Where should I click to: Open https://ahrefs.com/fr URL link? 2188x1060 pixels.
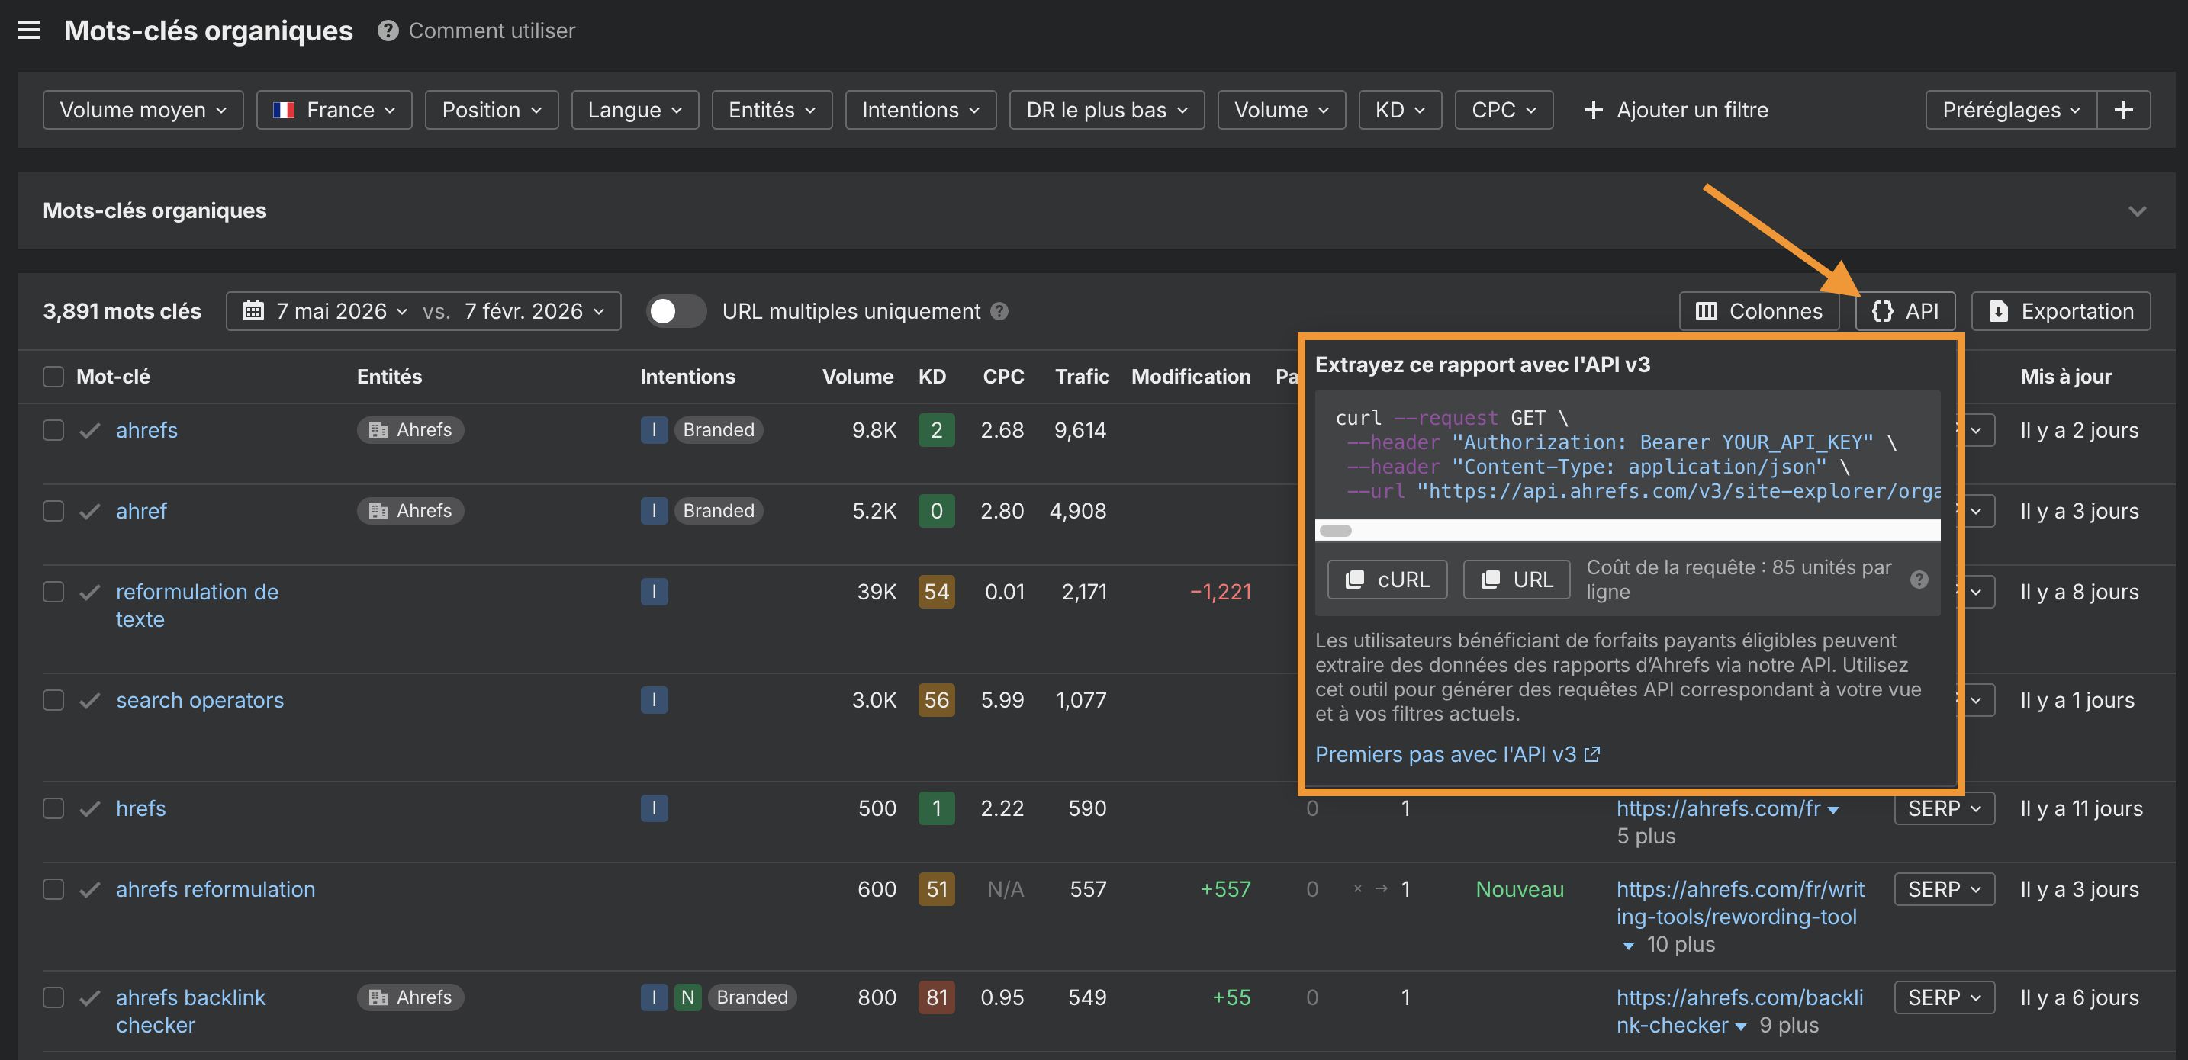(x=1718, y=808)
